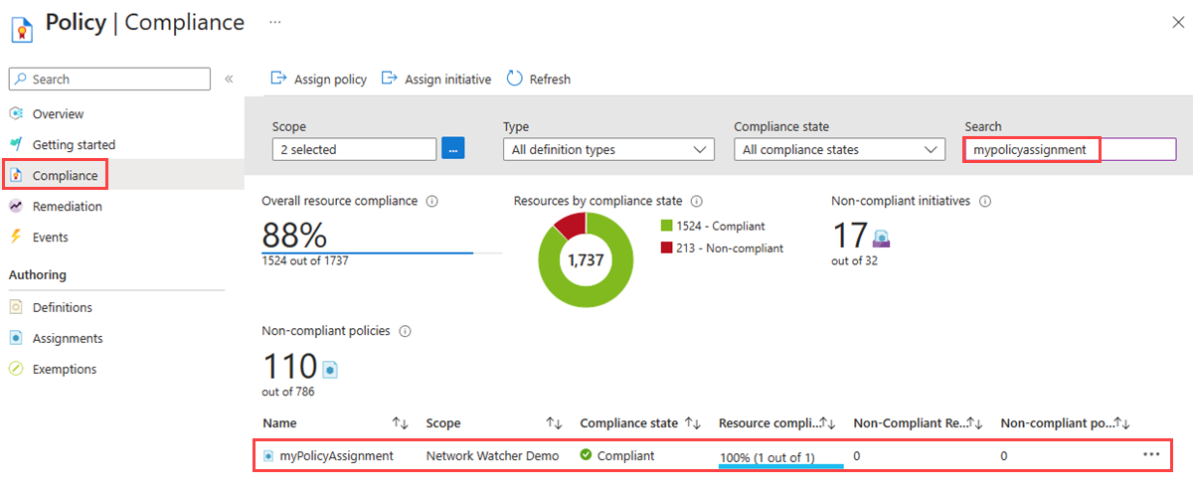Click the red Non-compliant legend swatch
Image resolution: width=1193 pixels, height=491 pixels.
(666, 247)
